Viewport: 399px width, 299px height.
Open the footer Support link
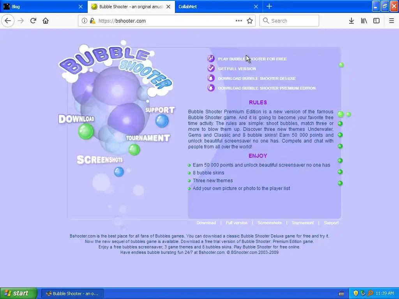point(331,223)
